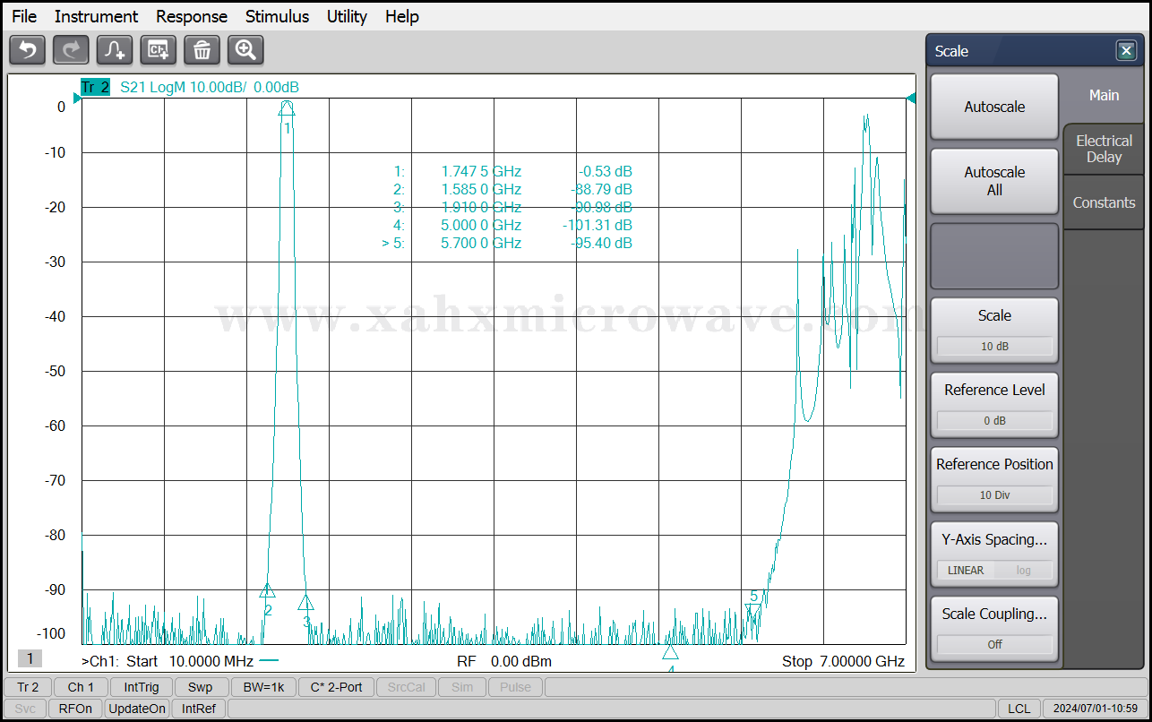The image size is (1152, 722).
Task: Switch to the Constants tab
Action: click(1104, 202)
